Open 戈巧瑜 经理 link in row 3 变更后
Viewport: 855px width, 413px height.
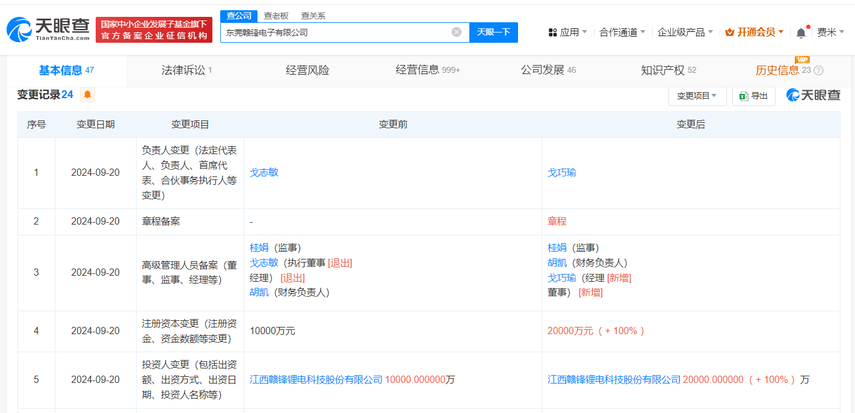pyautogui.click(x=562, y=278)
